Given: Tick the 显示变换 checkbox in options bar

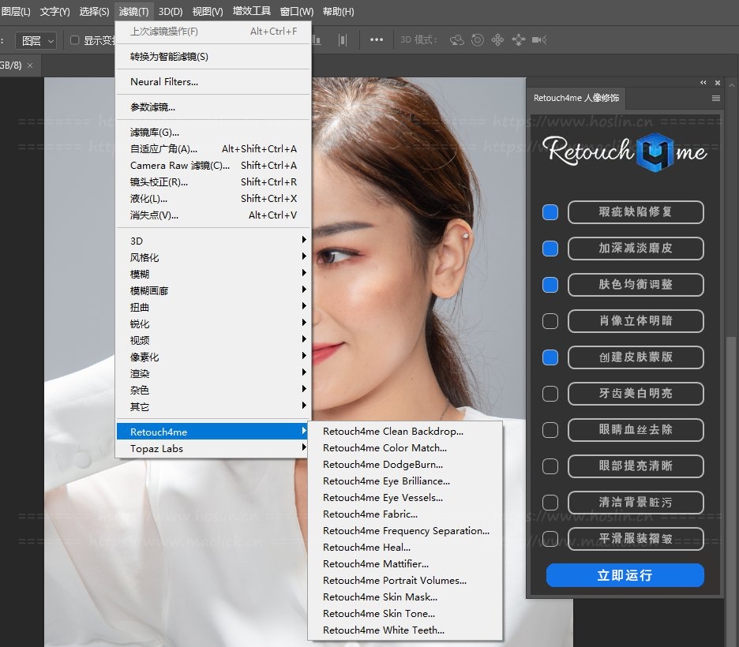Looking at the screenshot, I should (75, 40).
